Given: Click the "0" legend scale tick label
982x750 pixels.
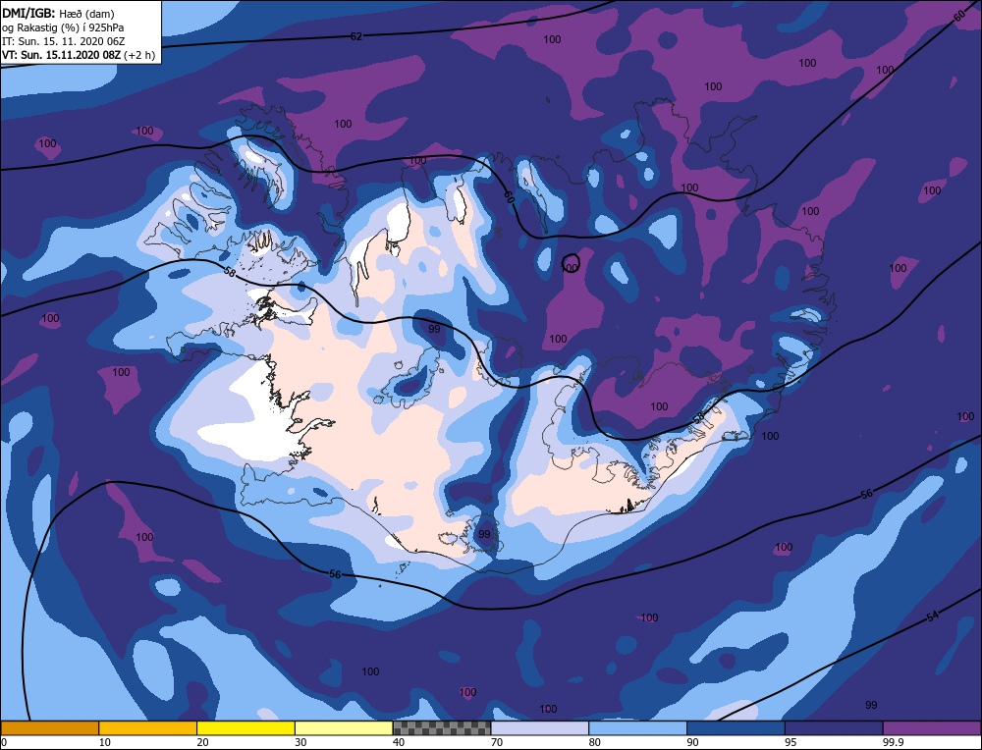Looking at the screenshot, I should pyautogui.click(x=4, y=742).
